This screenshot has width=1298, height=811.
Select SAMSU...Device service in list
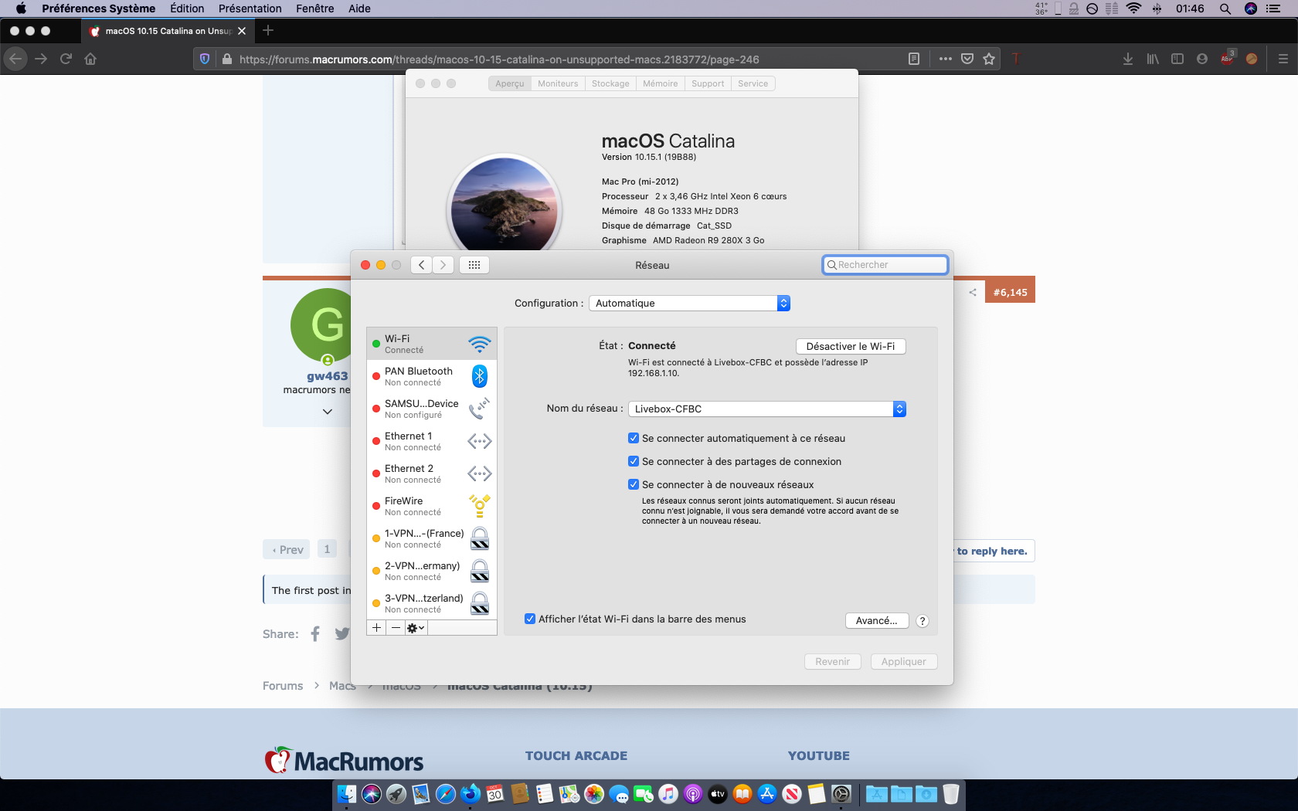click(x=432, y=409)
